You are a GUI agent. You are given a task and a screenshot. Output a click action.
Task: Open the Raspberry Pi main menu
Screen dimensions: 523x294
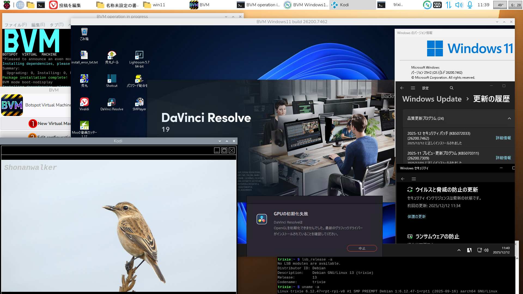tap(7, 5)
